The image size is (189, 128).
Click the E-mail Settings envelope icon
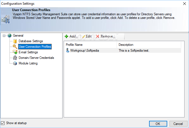click(15, 52)
